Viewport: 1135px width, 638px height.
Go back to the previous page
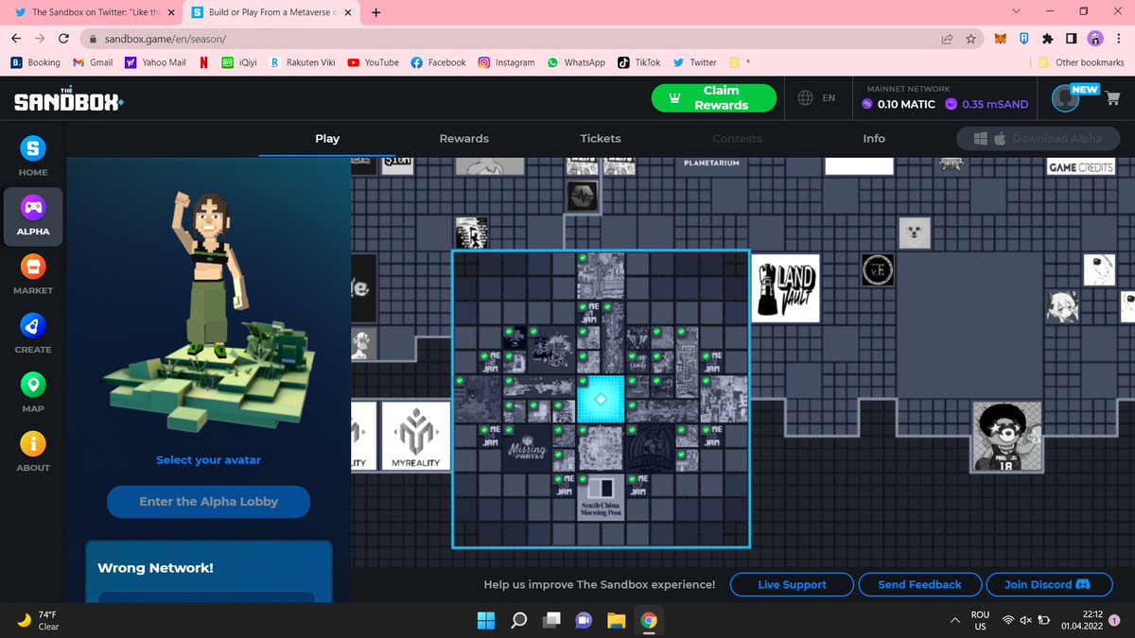16,39
